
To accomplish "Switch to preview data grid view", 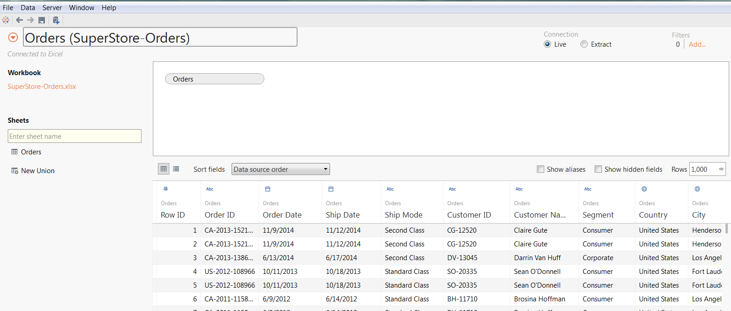I will 164,169.
